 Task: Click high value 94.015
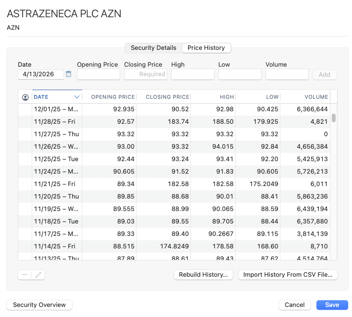pyautogui.click(x=223, y=146)
